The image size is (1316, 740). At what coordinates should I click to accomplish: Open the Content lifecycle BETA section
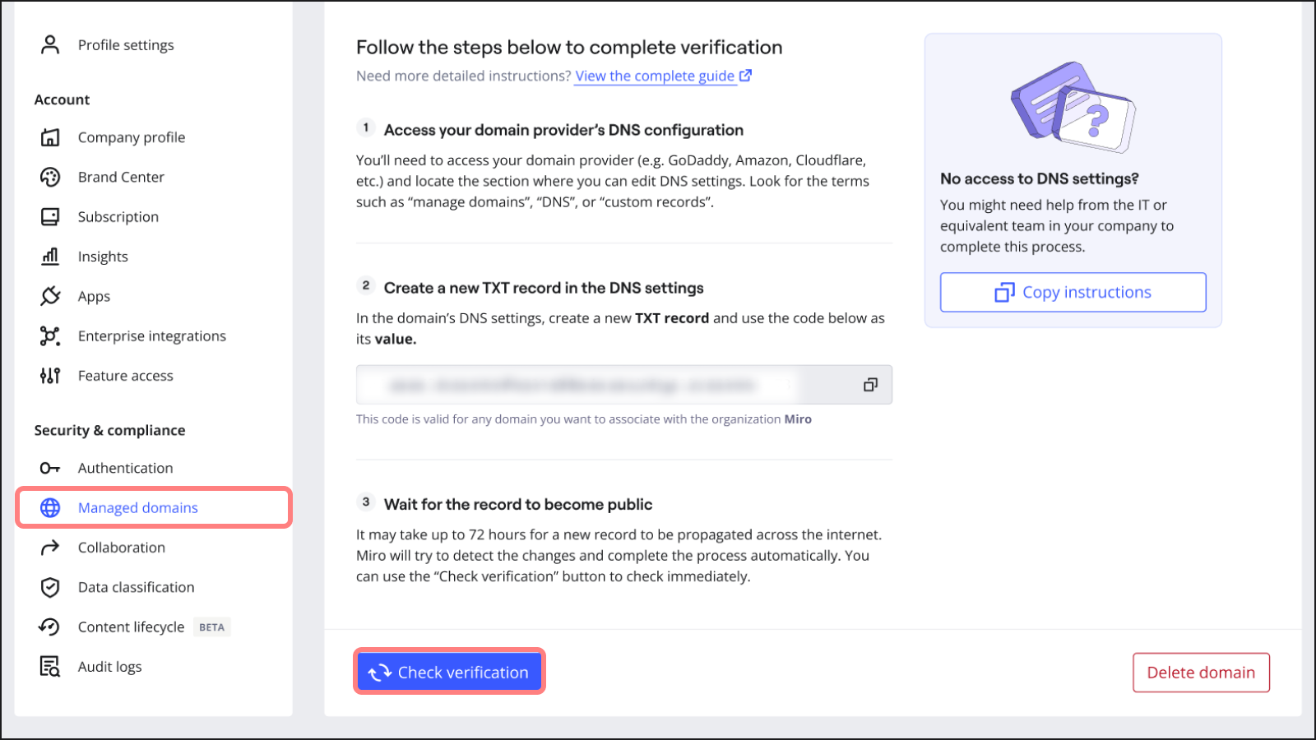(x=130, y=627)
